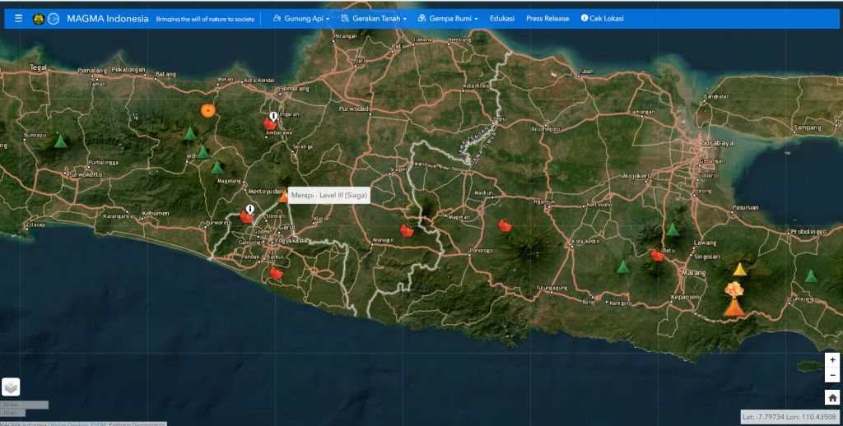The width and height of the screenshot is (843, 426).
Task: Zoom out of the map
Action: pos(832,376)
